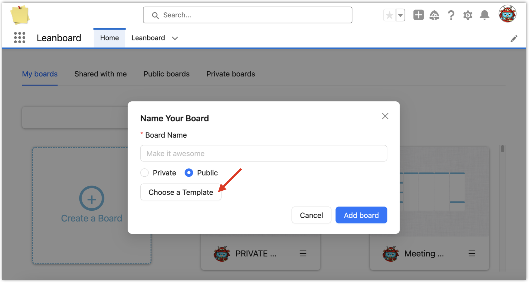Open the Trailhead guidance icon
This screenshot has width=529, height=283.
coord(434,15)
